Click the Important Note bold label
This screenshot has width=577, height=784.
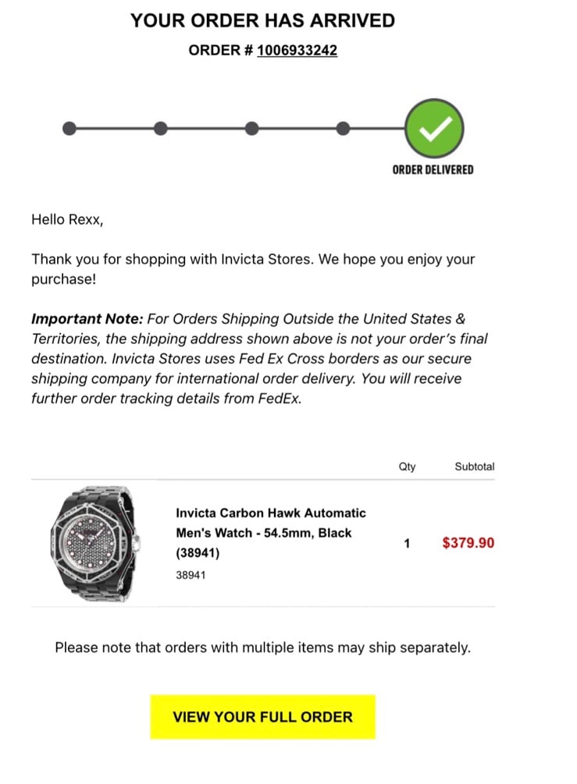87,319
